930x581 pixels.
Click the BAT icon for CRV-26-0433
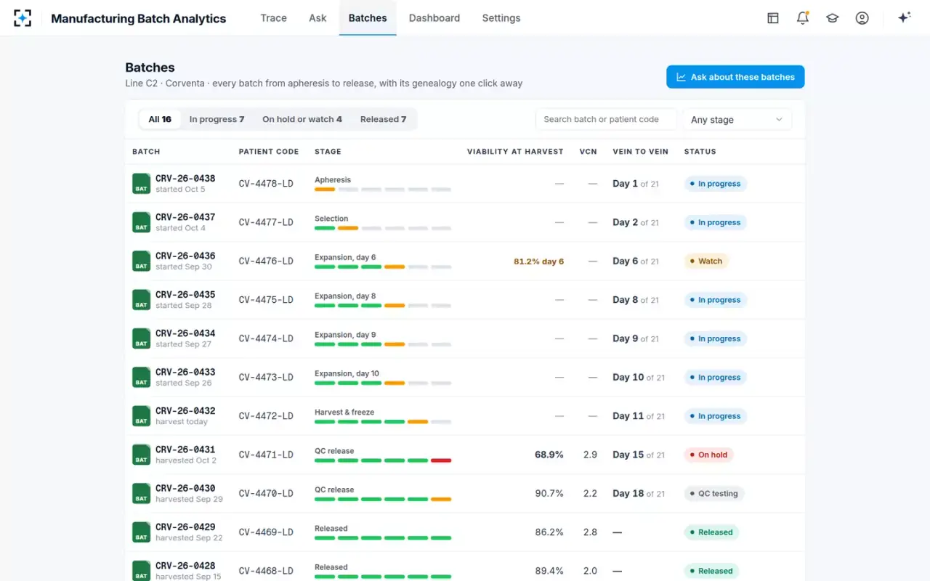pyautogui.click(x=141, y=377)
